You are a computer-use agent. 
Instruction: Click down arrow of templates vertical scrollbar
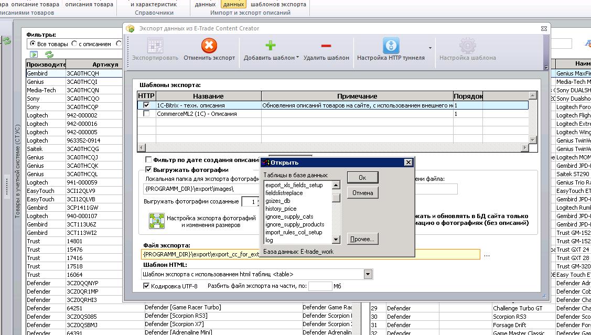[x=533, y=140]
